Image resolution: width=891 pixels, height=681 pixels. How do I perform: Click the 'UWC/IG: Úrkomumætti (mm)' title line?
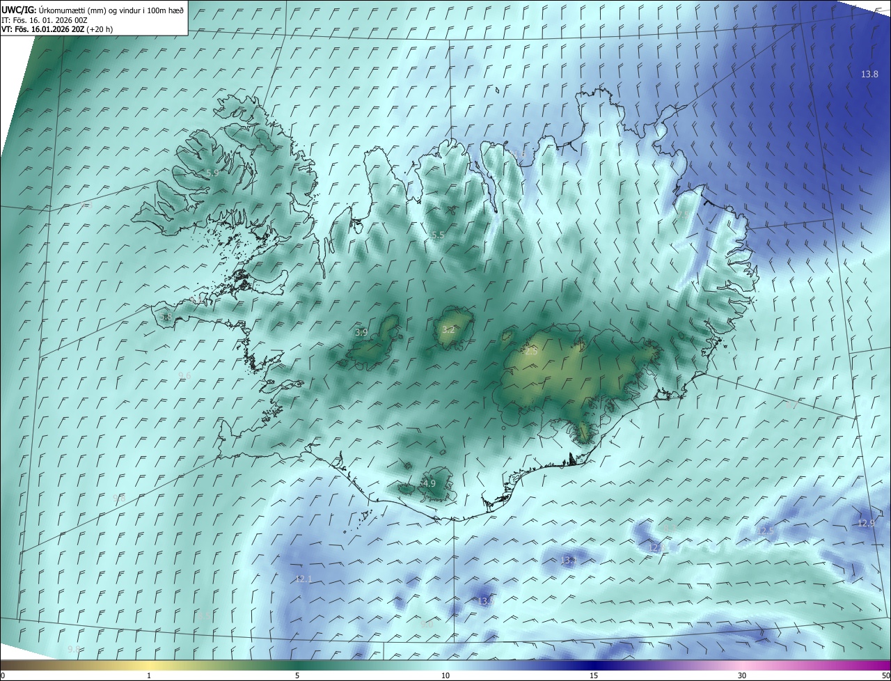[x=93, y=9]
